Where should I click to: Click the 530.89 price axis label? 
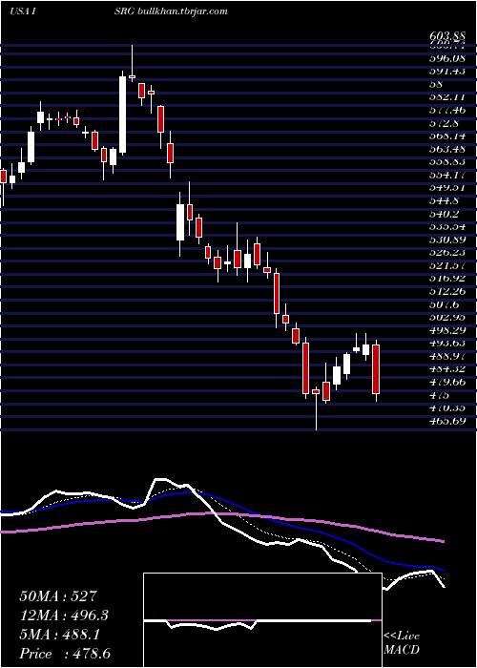tap(446, 240)
